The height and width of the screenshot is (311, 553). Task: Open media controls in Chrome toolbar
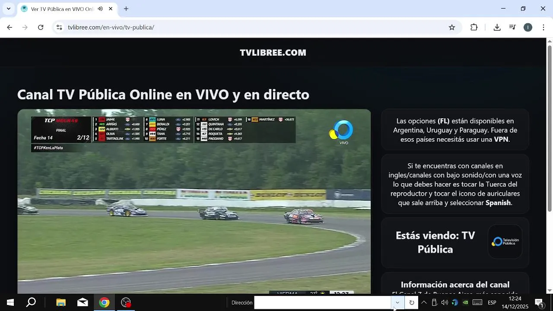(x=512, y=27)
